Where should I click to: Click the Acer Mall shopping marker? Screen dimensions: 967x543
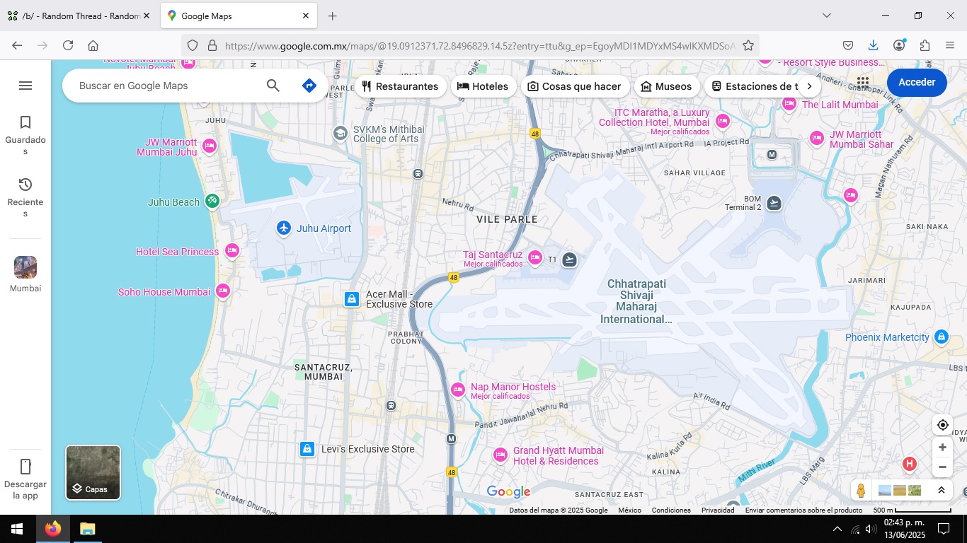[352, 299]
